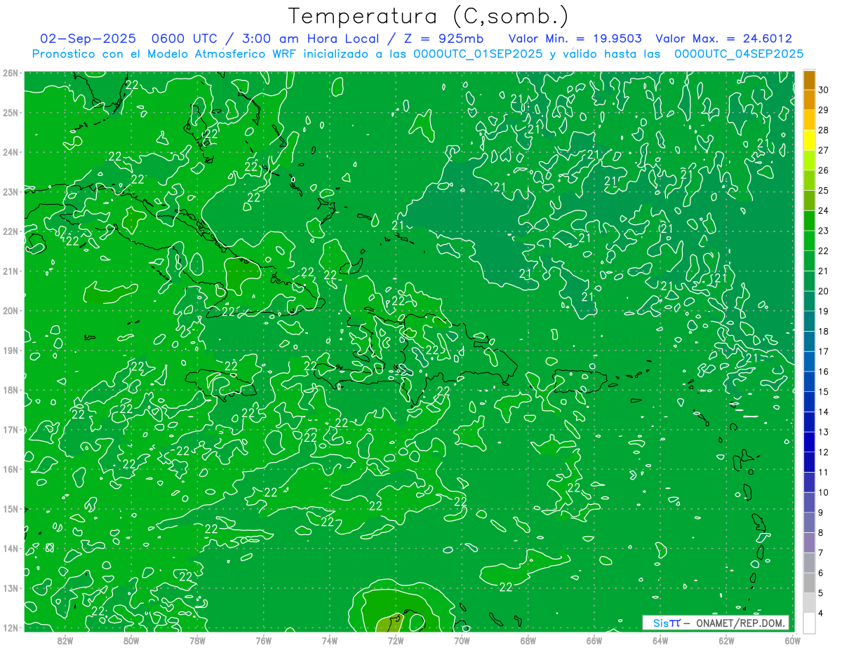The height and width of the screenshot is (650, 842).
Task: Click the 64W longitude axis label
Action: click(x=660, y=640)
